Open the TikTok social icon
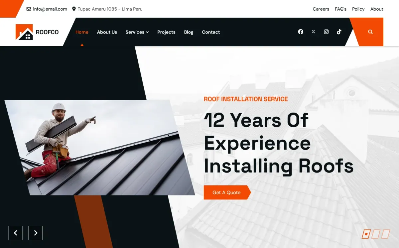Screen dimensions: 399x248 [x=339, y=32]
